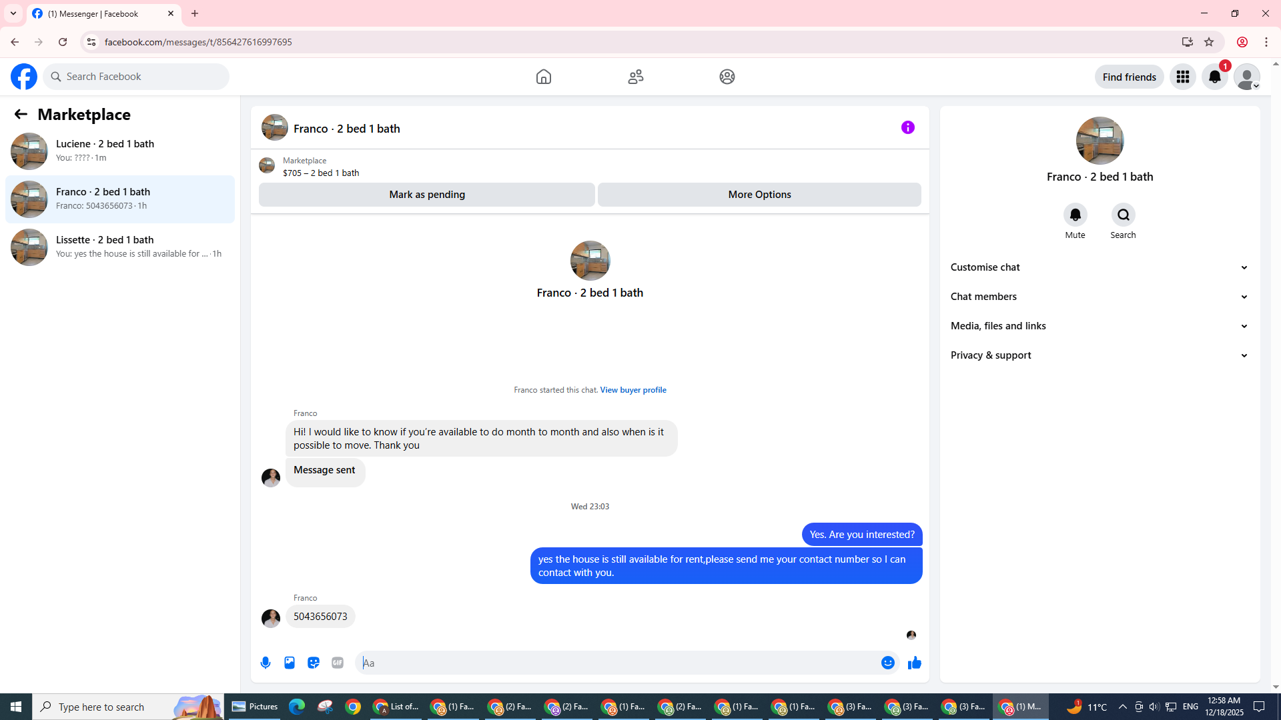The width and height of the screenshot is (1281, 720).
Task: Click the voice clip microphone icon
Action: 266,663
